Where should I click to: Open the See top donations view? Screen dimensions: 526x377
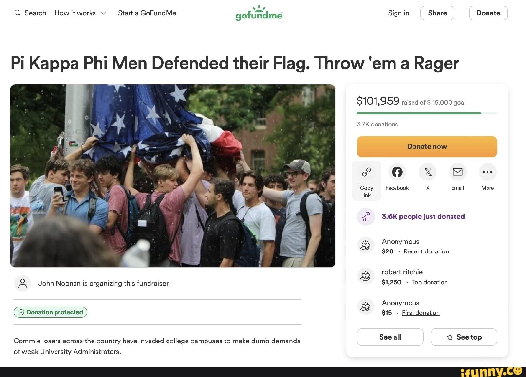[464, 337]
